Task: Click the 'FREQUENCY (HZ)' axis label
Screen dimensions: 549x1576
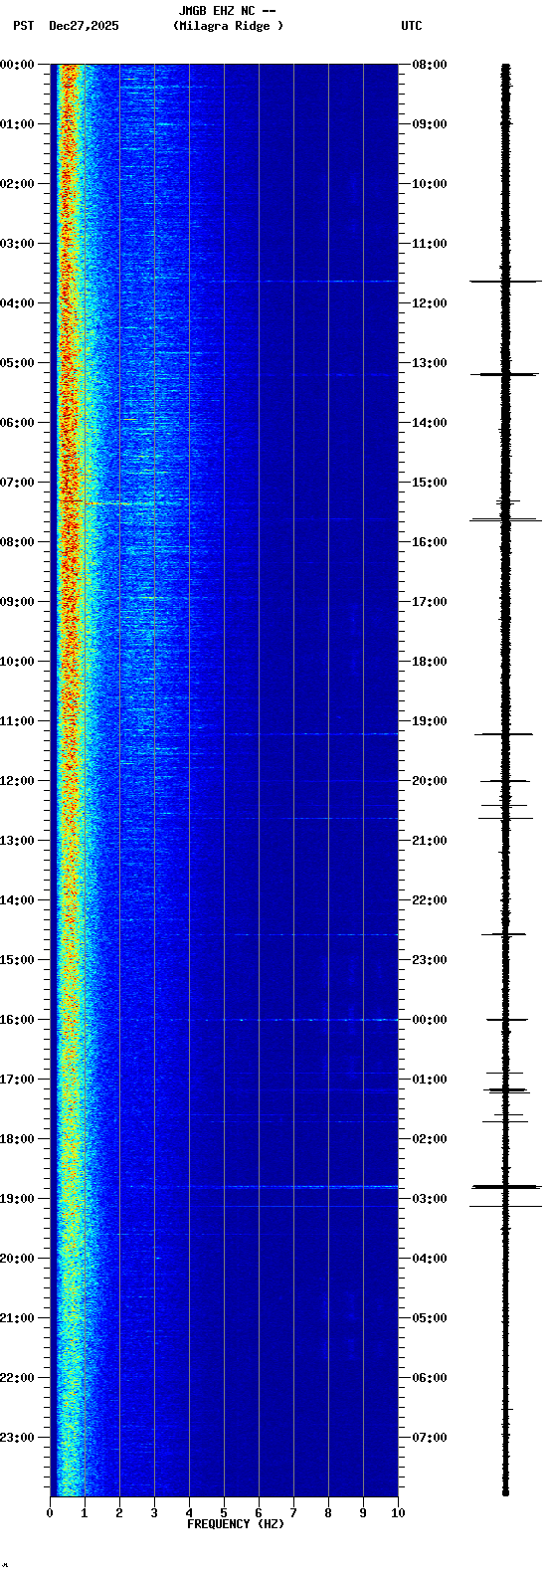Action: pos(236,1524)
